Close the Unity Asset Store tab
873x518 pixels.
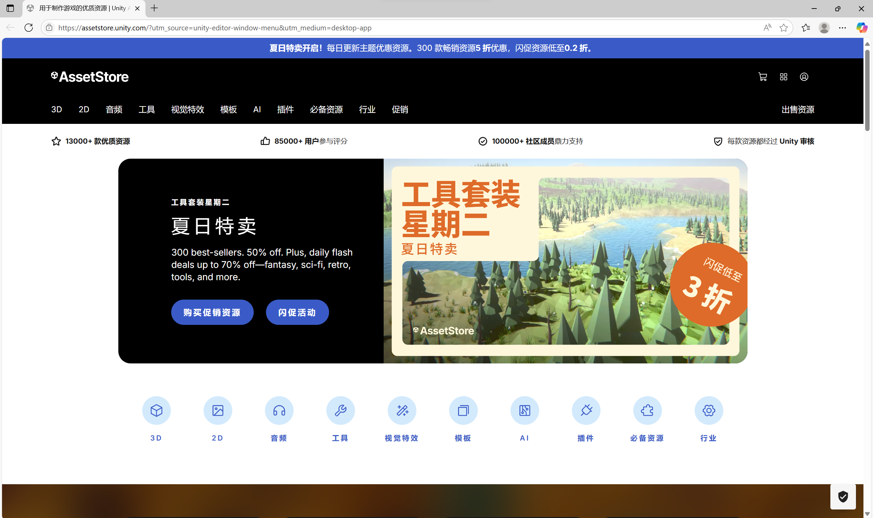[137, 9]
